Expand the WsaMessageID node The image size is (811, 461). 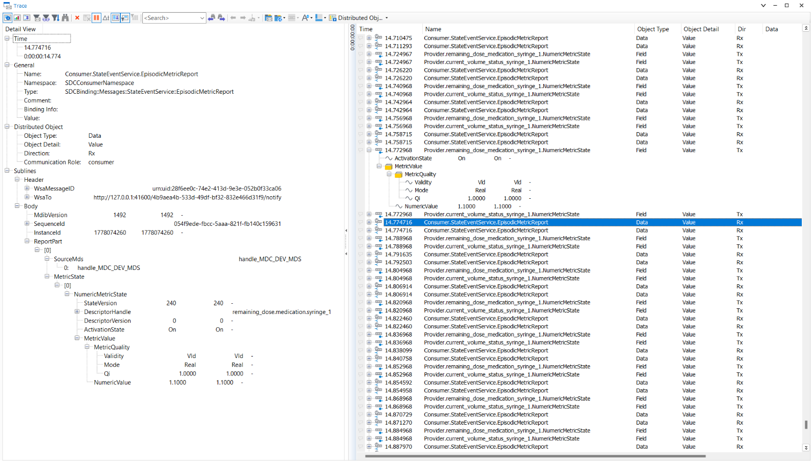[x=27, y=188]
